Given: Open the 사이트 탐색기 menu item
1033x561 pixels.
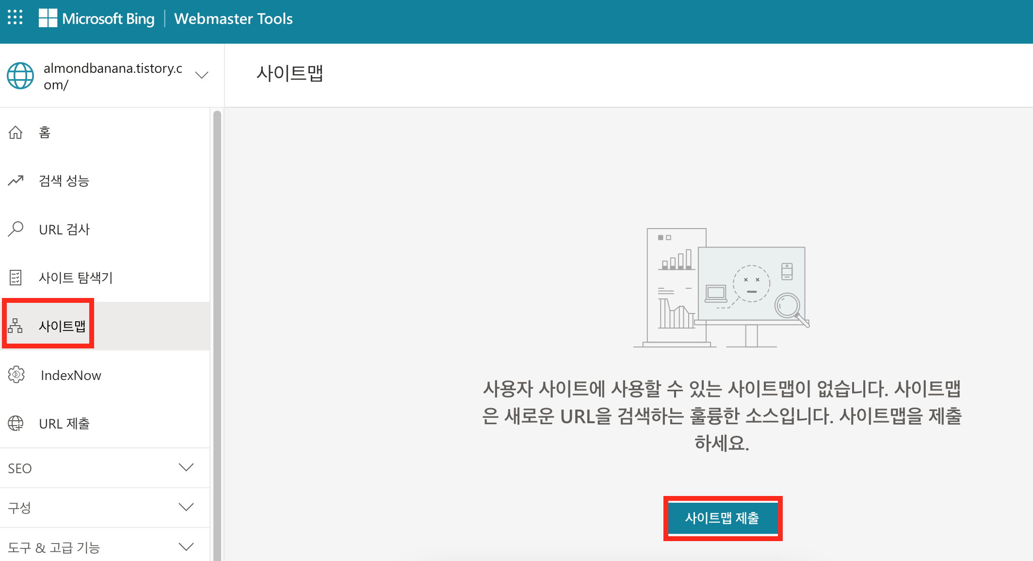Looking at the screenshot, I should click(x=76, y=278).
